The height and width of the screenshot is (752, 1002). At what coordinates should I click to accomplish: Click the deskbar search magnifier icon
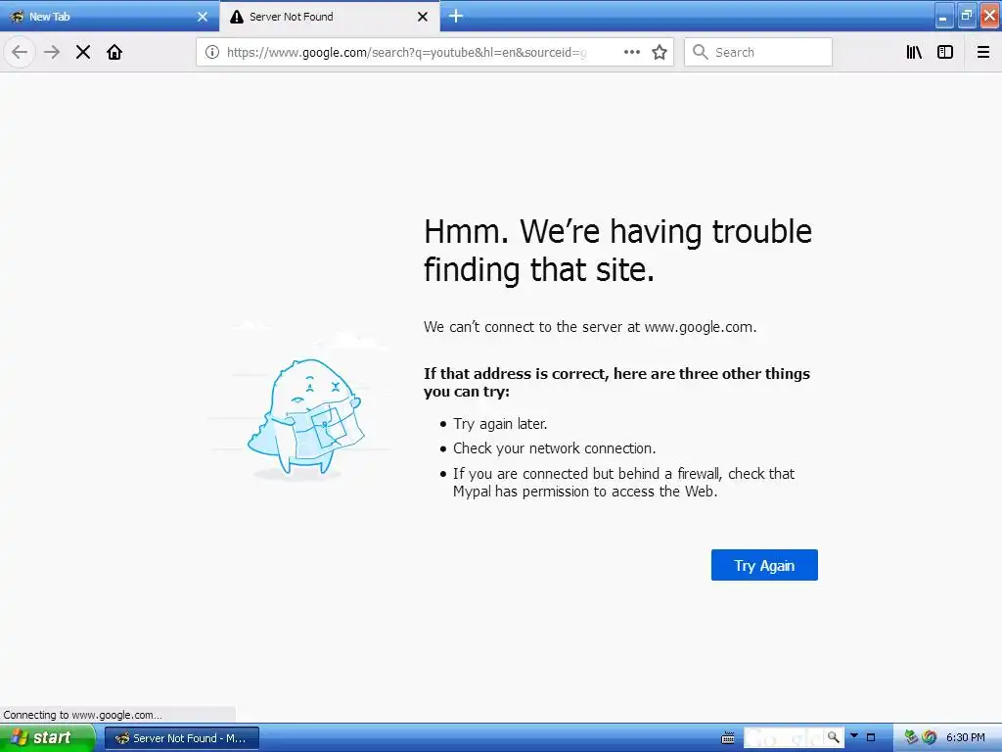coord(834,737)
